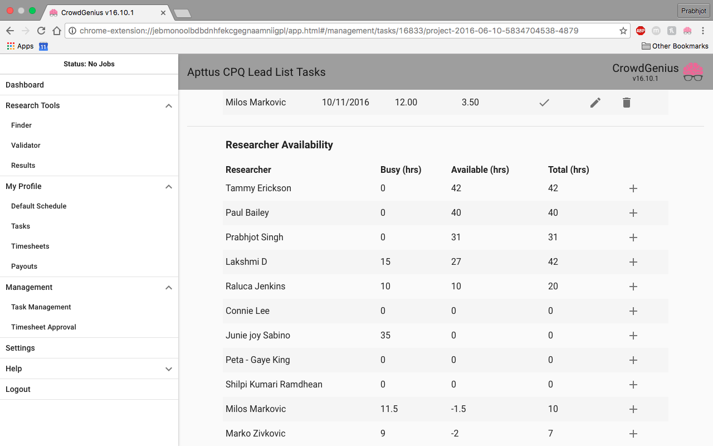Open the Finder research tool
713x446 pixels.
(89, 125)
